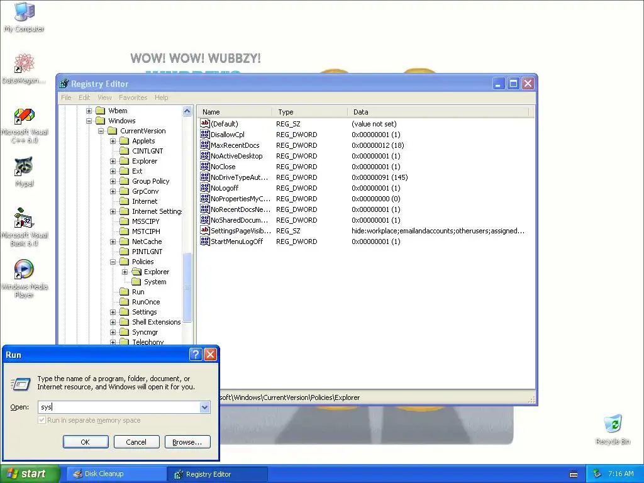The image size is (644, 483).
Task: Select the NoClose value icon
Action: pos(204,166)
